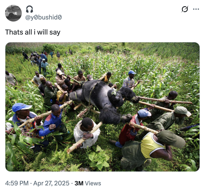
Task: Click the Apr 27, 2025 date
Action: tap(51, 183)
